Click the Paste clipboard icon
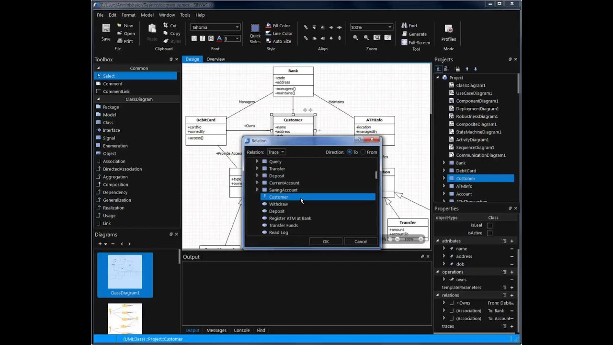This screenshot has width=613, height=345. [x=152, y=29]
